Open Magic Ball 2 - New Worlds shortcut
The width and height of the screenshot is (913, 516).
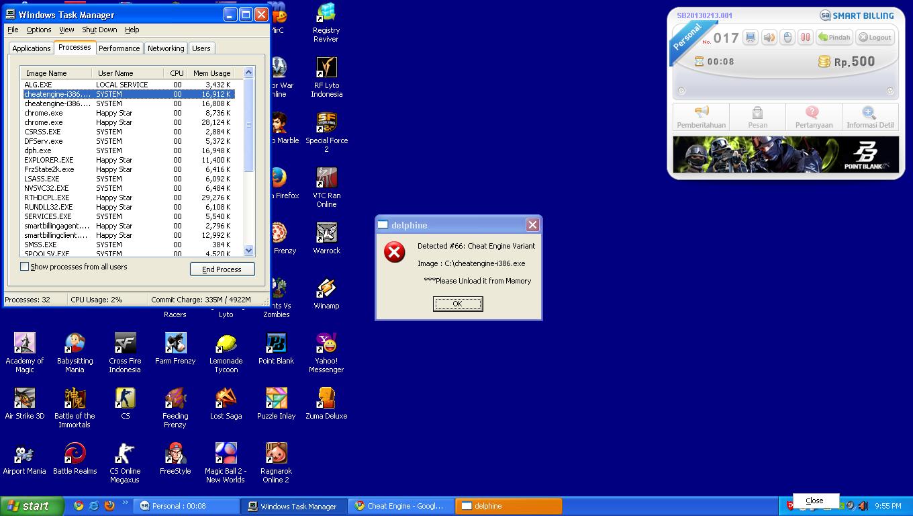(x=226, y=463)
